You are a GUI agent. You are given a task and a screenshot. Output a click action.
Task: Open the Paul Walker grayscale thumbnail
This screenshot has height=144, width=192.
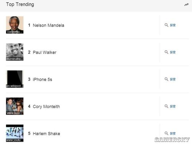15,52
